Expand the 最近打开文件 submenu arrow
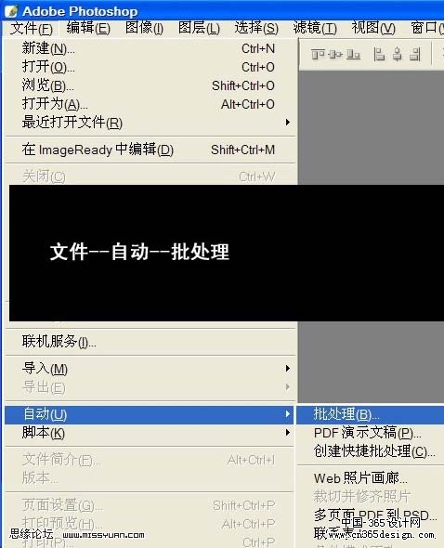Screen dimensions: 444x548 point(287,122)
